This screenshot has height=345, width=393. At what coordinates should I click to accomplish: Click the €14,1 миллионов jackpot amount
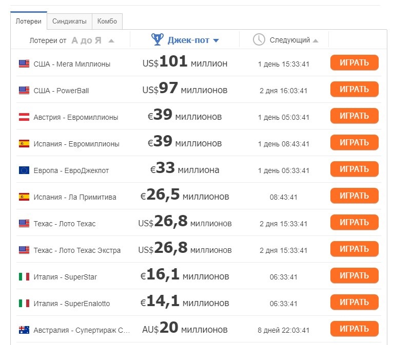(x=185, y=301)
